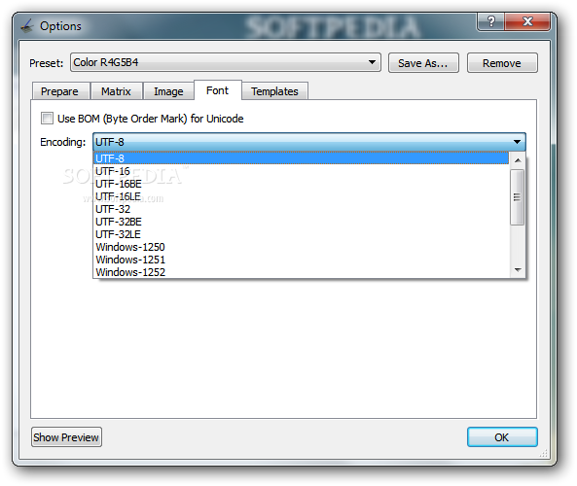Open the Preset dropdown

click(226, 62)
